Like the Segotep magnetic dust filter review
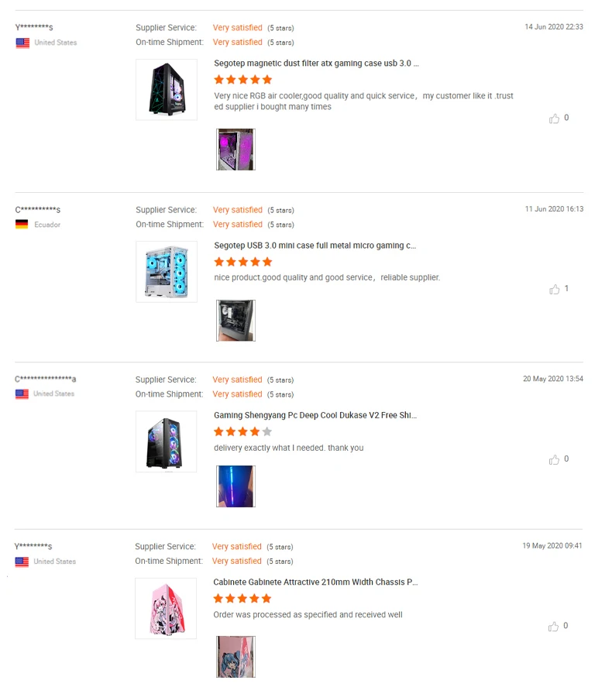The image size is (612, 694). tap(554, 119)
